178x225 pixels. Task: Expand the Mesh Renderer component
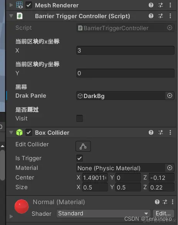coord(11,5)
